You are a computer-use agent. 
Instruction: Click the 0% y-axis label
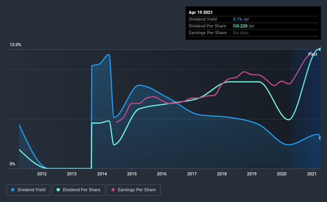pos(12,164)
